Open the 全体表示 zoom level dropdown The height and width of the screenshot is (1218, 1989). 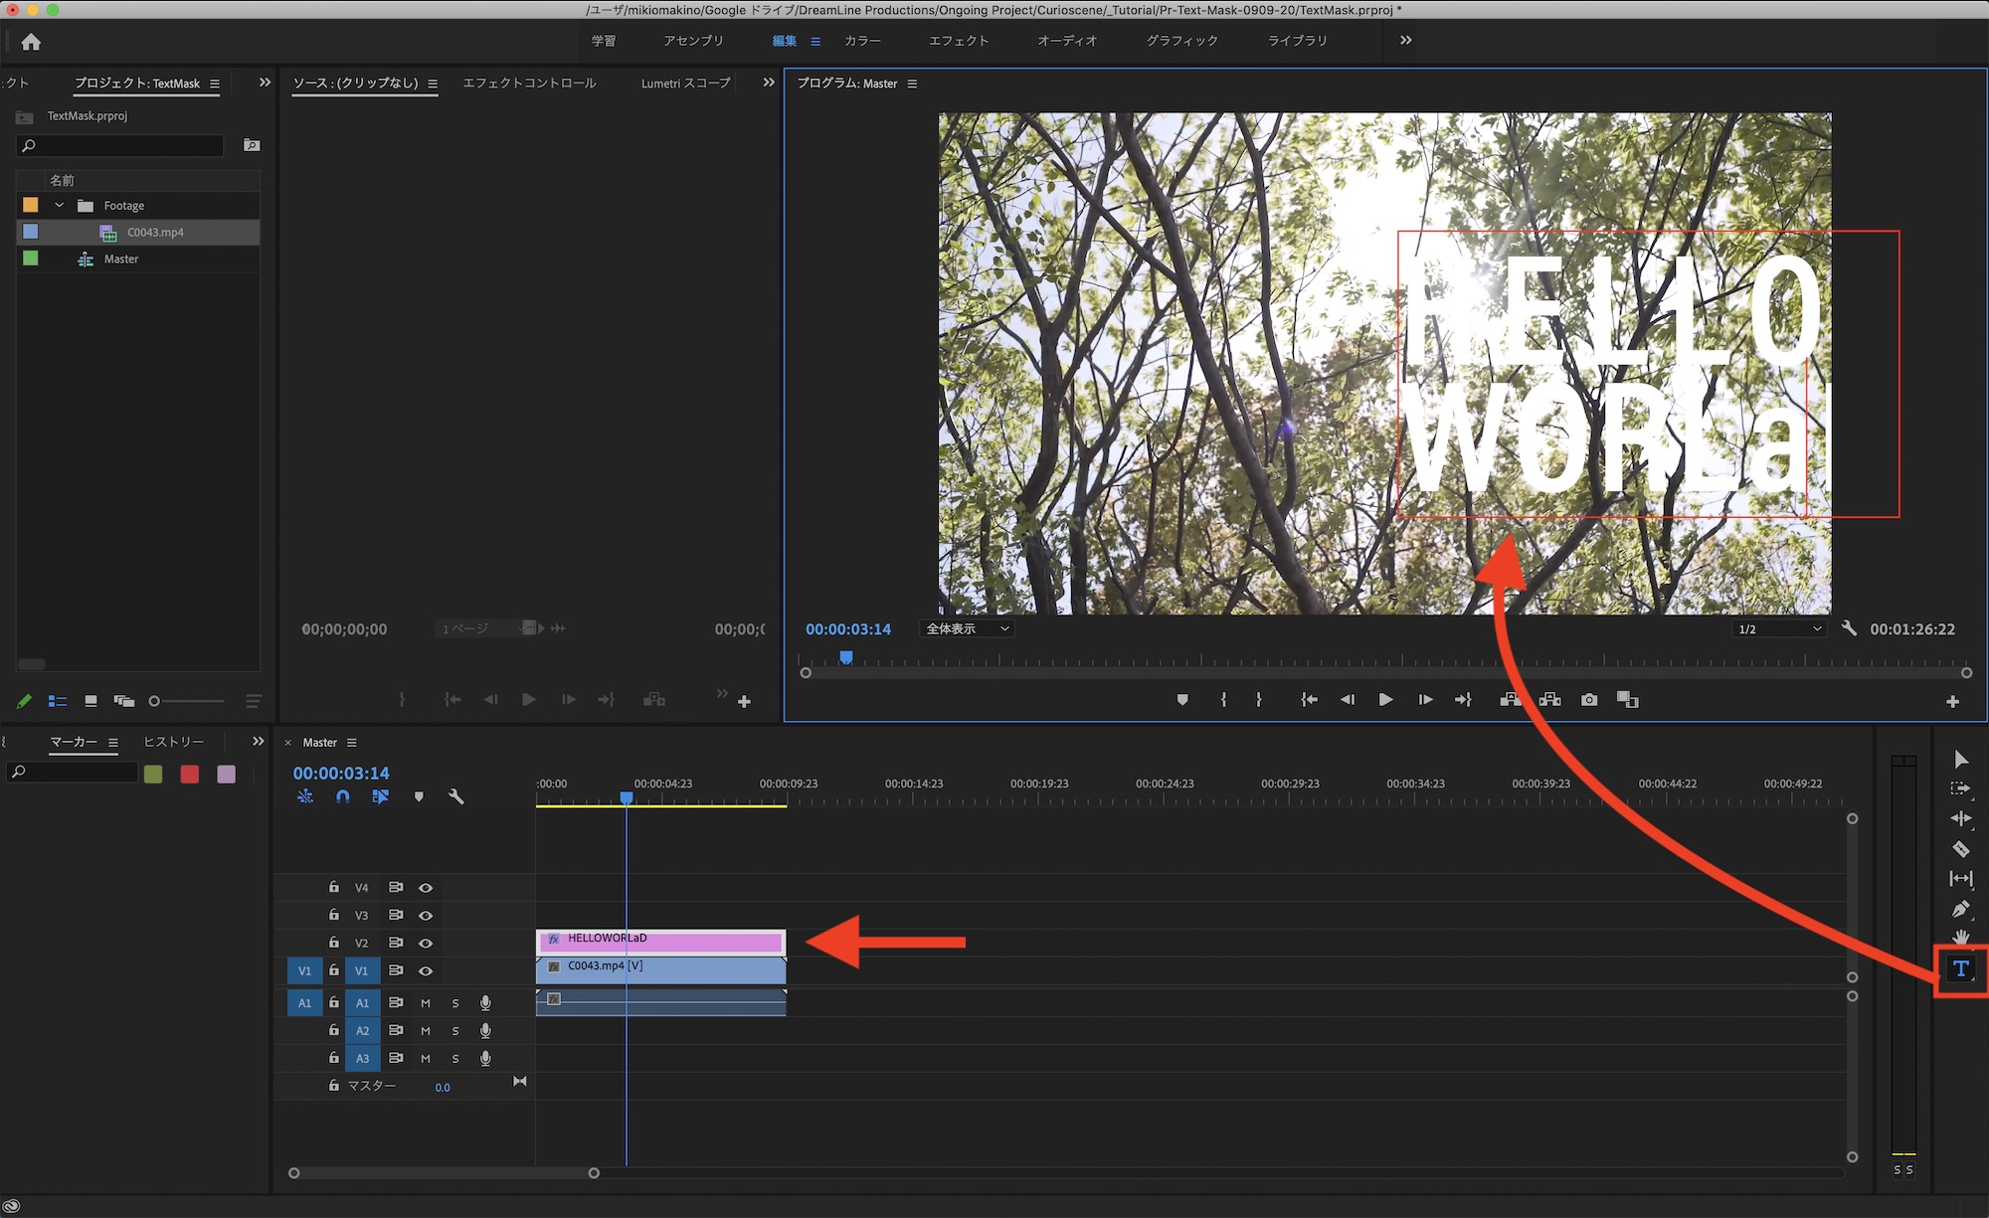click(x=968, y=629)
